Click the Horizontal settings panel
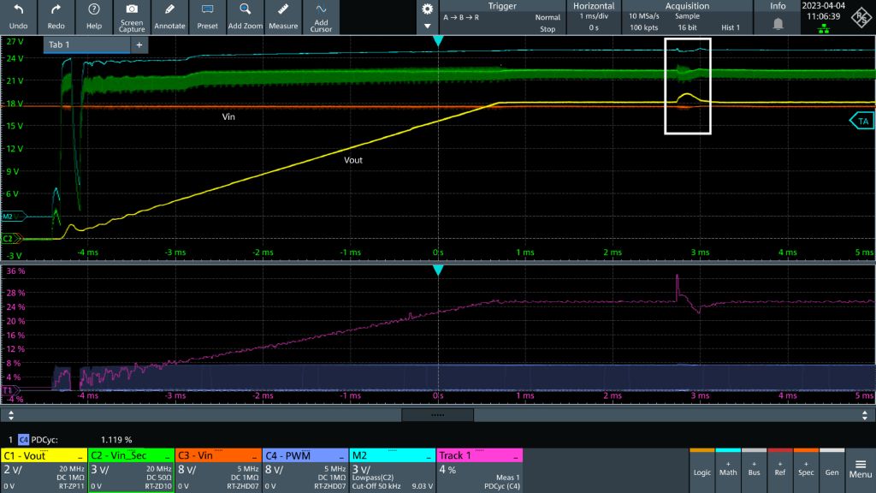876x493 pixels. 594,17
